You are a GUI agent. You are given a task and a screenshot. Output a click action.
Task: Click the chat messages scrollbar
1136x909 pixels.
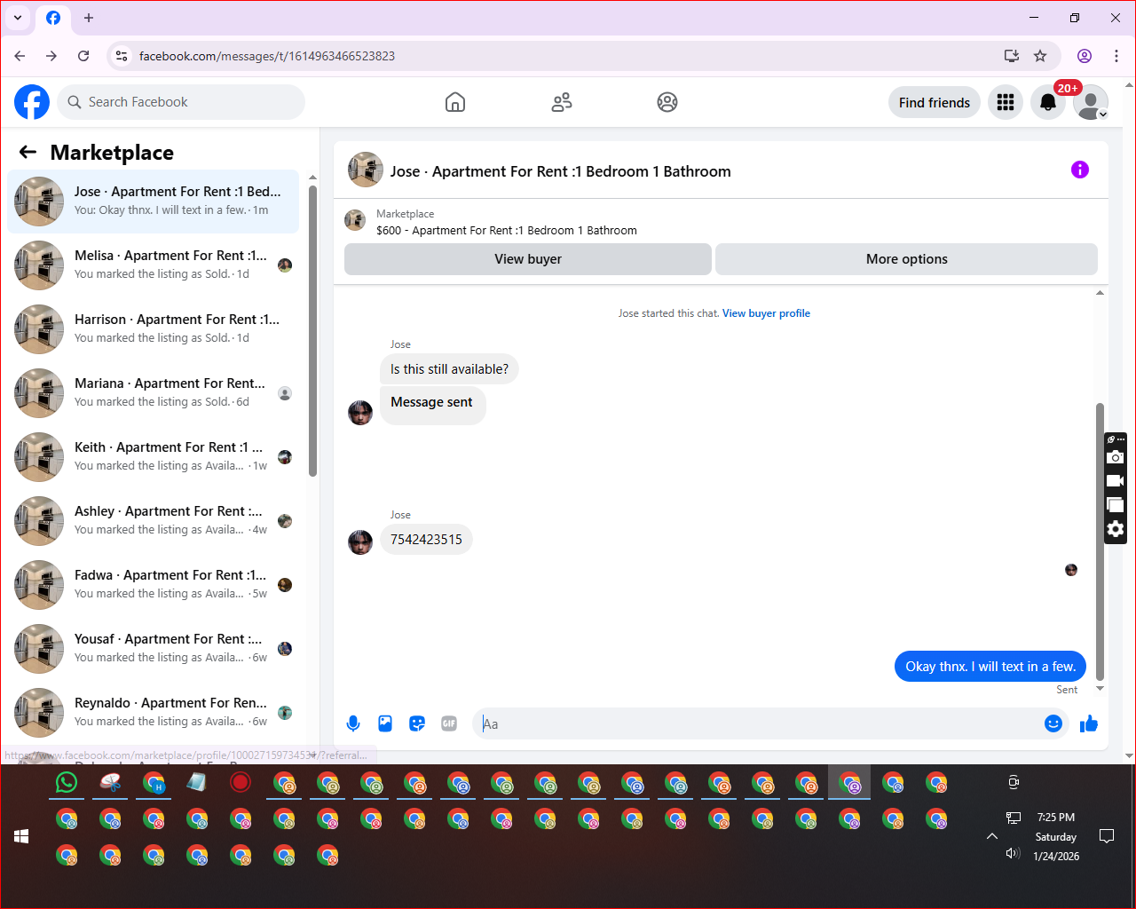click(1100, 541)
